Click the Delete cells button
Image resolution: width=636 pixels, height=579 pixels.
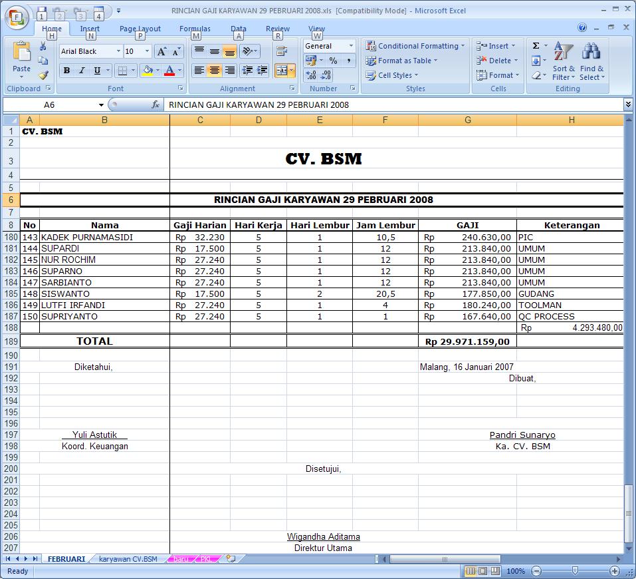[x=498, y=61]
